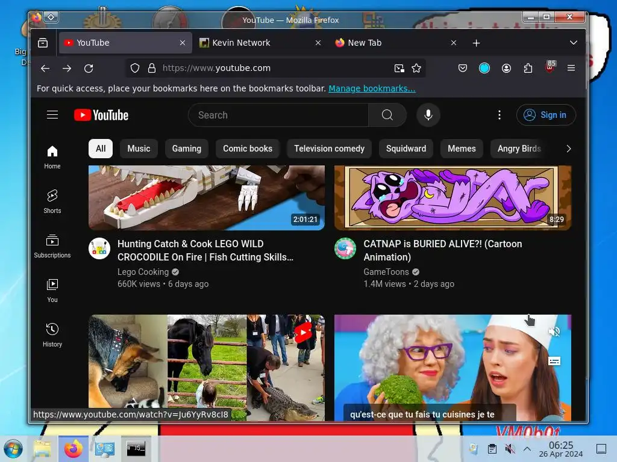Screen dimensions: 617x462
Task: Open Lego Cooking channel avatar
Action: tap(99, 248)
